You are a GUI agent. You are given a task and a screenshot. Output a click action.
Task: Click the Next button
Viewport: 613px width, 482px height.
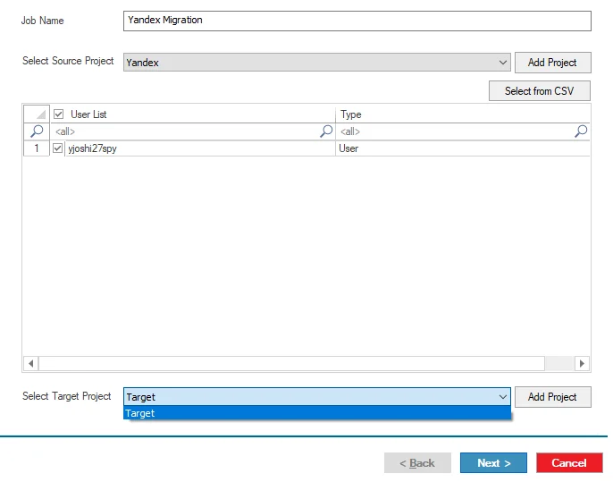[x=494, y=463]
